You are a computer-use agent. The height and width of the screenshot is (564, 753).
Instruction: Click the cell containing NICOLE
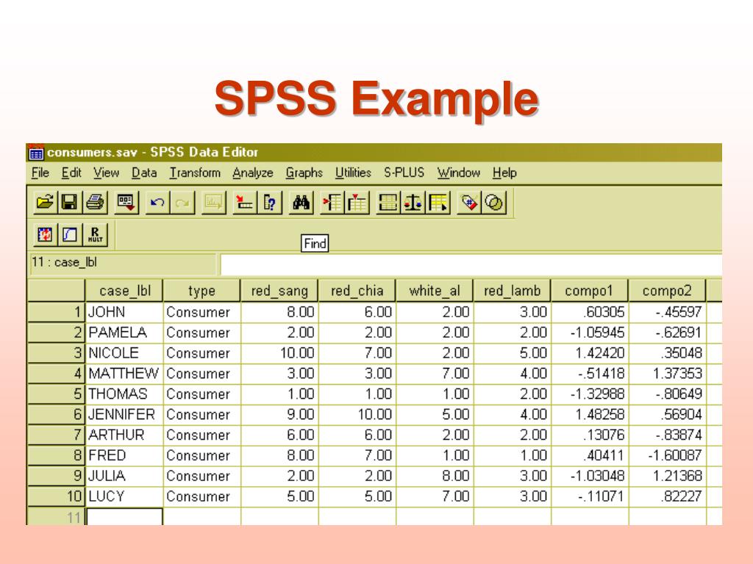(124, 352)
